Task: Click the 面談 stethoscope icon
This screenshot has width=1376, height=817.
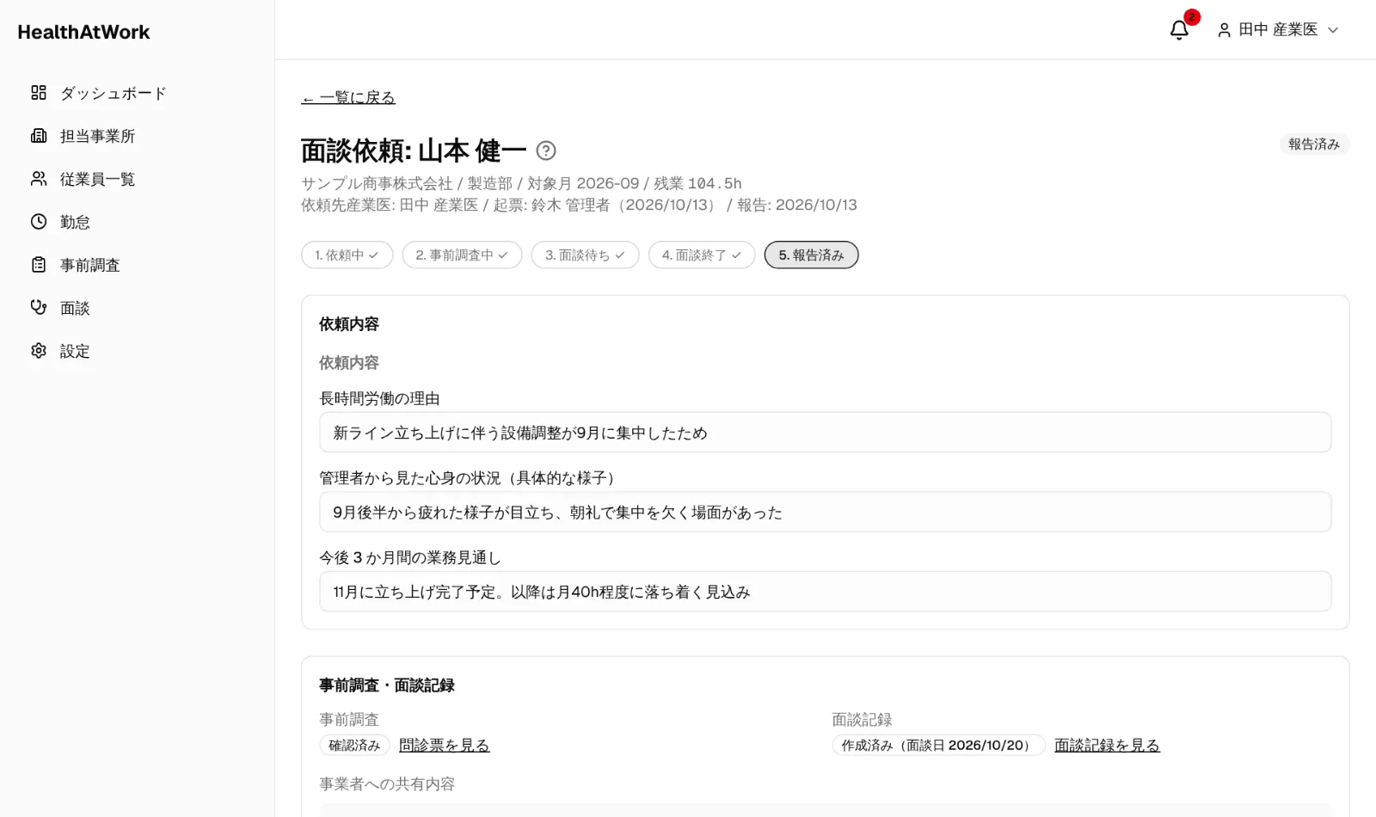Action: (39, 308)
